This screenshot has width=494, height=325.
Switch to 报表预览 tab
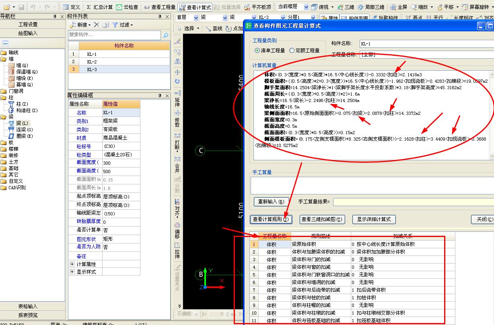coord(28,315)
